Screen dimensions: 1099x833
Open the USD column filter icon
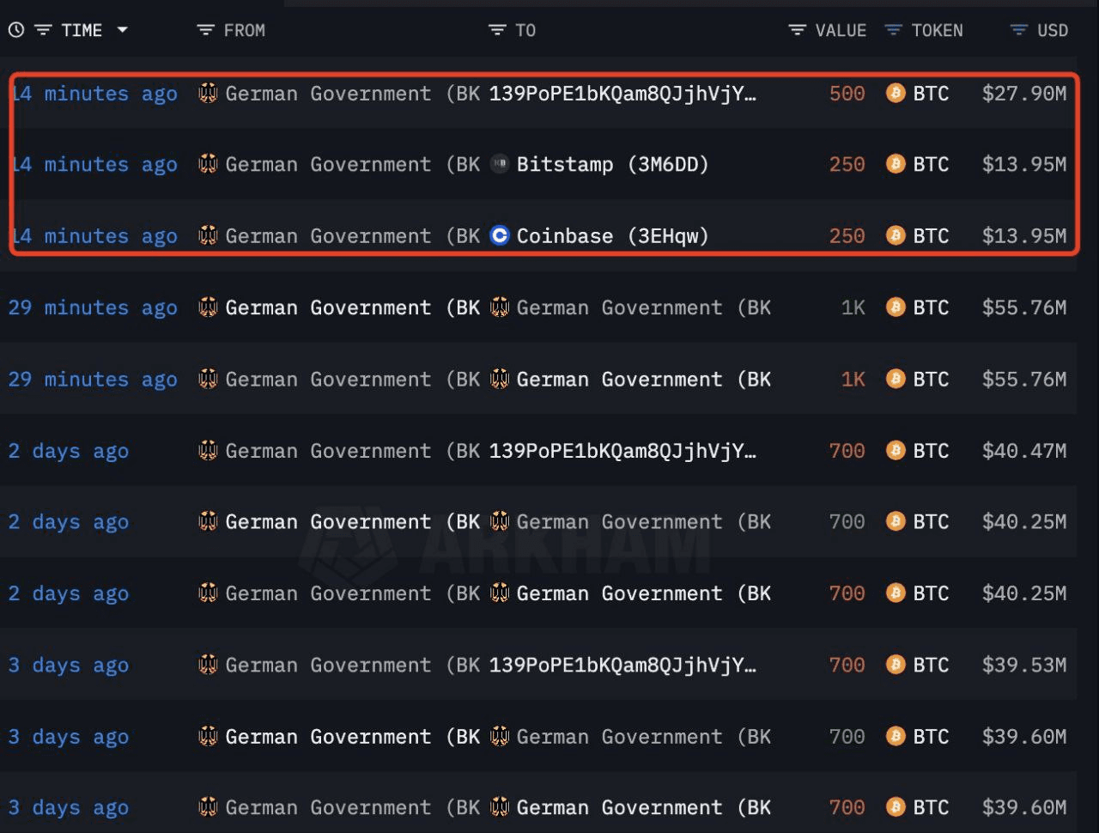pyautogui.click(x=1018, y=30)
